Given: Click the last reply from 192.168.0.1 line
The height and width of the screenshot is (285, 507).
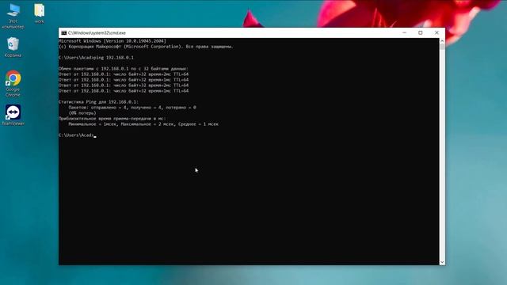Looking at the screenshot, I should [x=124, y=91].
